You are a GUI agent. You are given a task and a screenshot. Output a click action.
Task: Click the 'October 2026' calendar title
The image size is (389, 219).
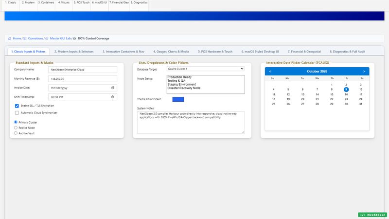tap(317, 71)
